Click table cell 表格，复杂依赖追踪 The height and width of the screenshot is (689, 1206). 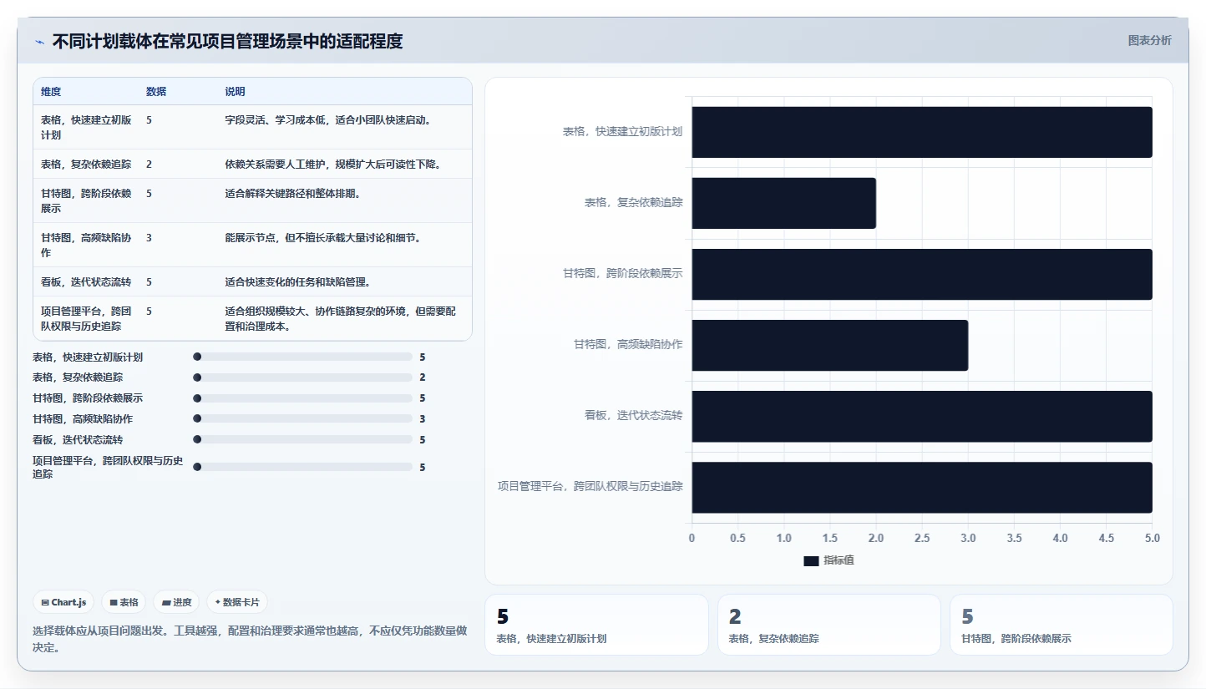pyautogui.click(x=86, y=164)
